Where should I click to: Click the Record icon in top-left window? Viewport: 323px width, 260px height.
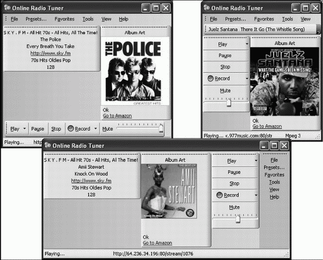[x=71, y=129]
